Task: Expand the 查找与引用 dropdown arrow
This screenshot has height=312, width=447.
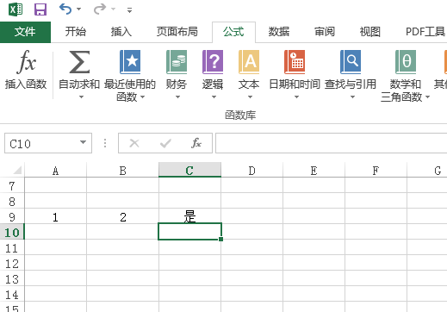Action: 352,97
